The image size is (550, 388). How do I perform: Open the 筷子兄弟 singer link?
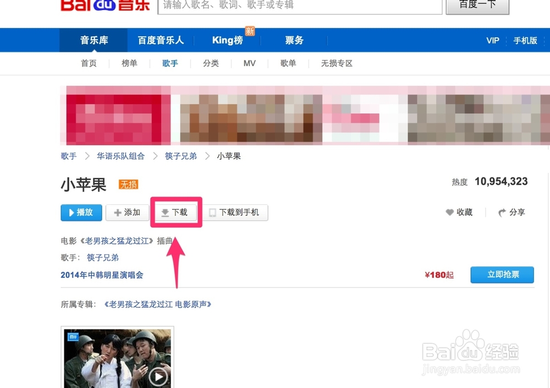click(x=102, y=258)
